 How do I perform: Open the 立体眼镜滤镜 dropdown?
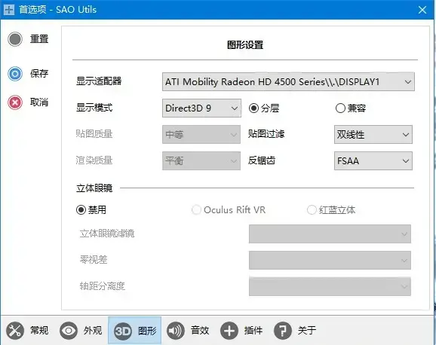pos(330,234)
